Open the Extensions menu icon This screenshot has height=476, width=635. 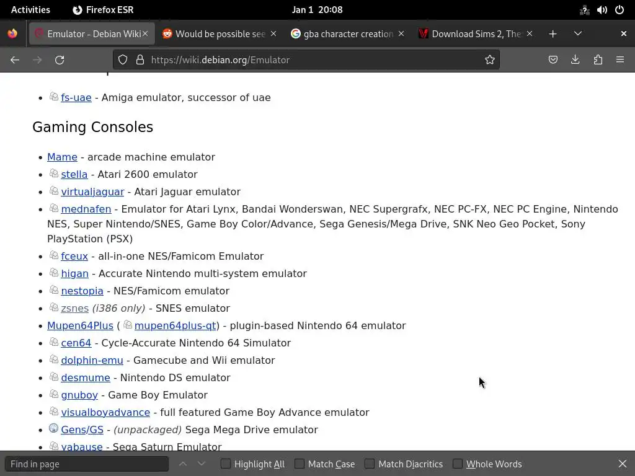click(598, 59)
